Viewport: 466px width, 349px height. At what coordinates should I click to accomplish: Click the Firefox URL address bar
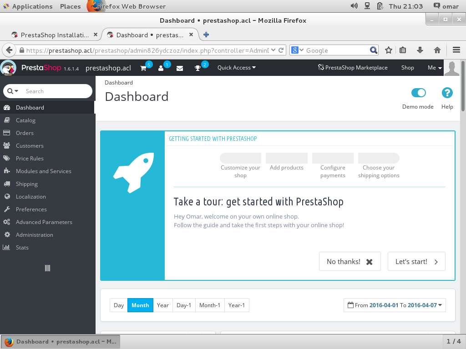point(147,50)
